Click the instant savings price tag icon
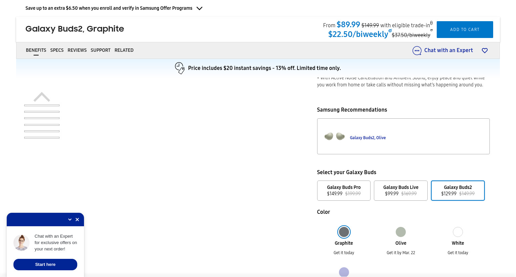516x277 pixels. (x=180, y=68)
